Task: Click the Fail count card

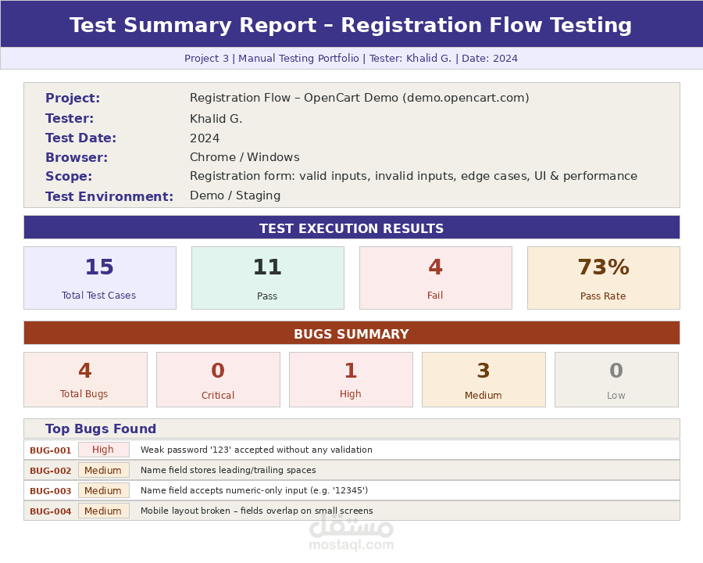Action: click(435, 278)
